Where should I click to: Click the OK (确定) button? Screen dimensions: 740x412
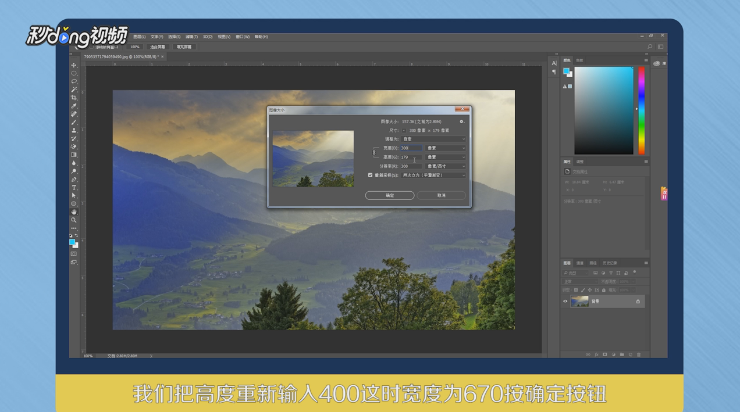point(390,195)
